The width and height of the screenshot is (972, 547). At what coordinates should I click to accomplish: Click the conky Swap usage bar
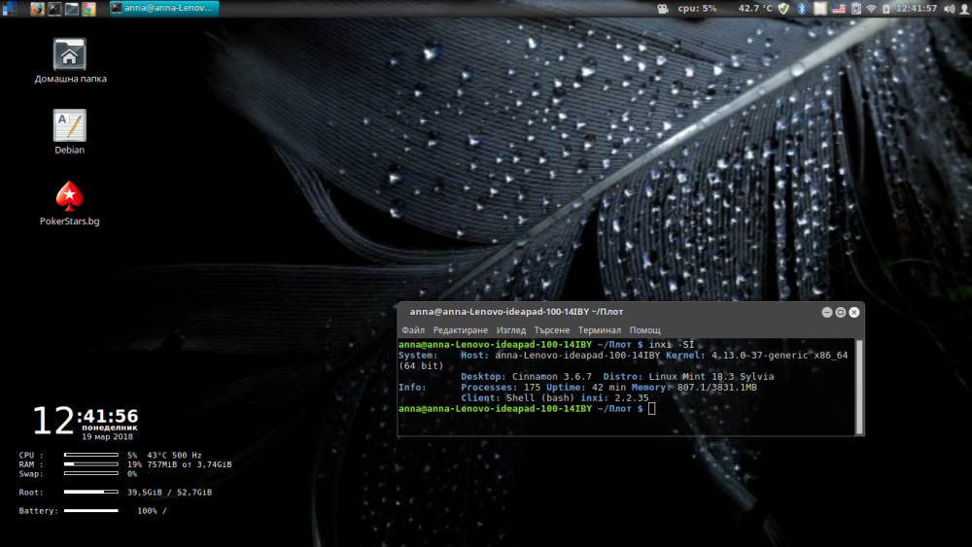point(91,473)
